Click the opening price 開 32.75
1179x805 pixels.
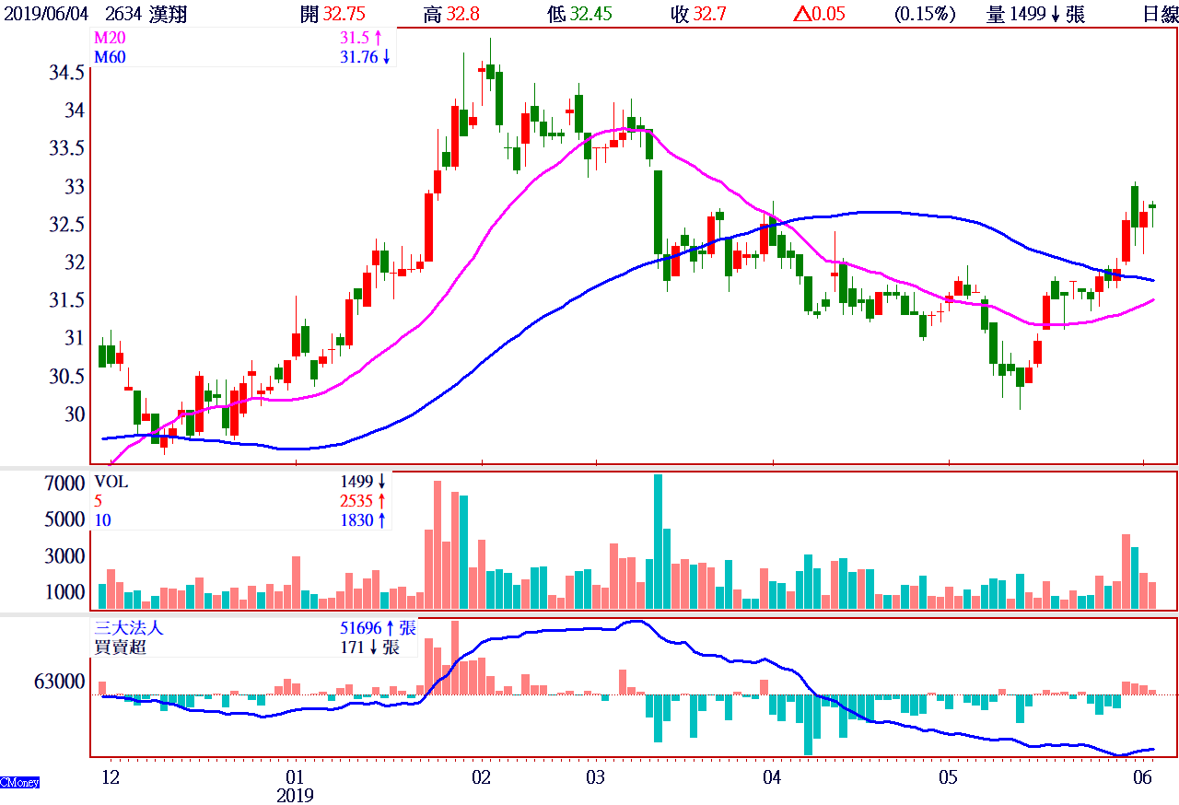[333, 14]
